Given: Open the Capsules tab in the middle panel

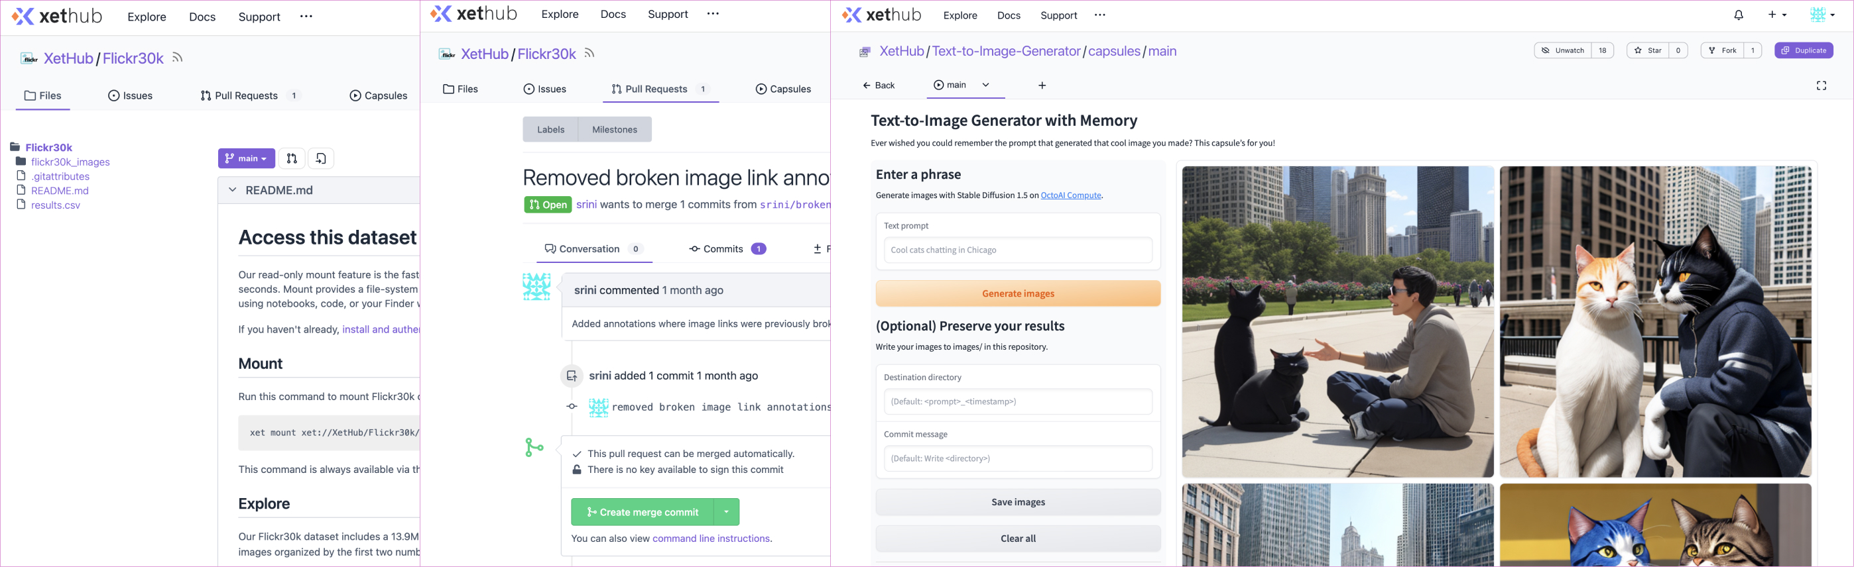Looking at the screenshot, I should [x=783, y=89].
